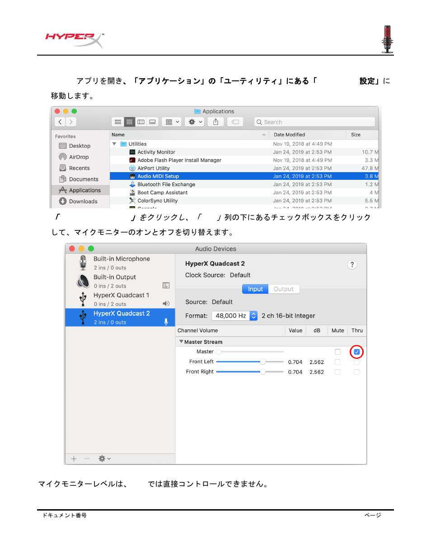Click the remove device minus button
The height and width of the screenshot is (558, 431).
(87, 459)
